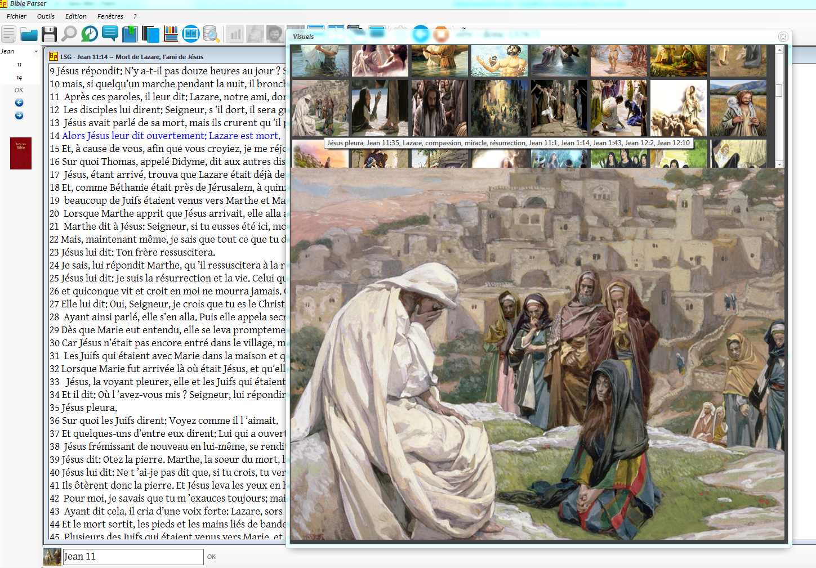Select the weeping white-robed Jesus thumbnail
The width and height of the screenshot is (816, 568).
320,108
